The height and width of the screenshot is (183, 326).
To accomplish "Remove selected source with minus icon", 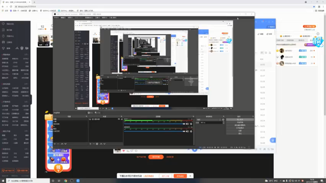I will (94, 144).
